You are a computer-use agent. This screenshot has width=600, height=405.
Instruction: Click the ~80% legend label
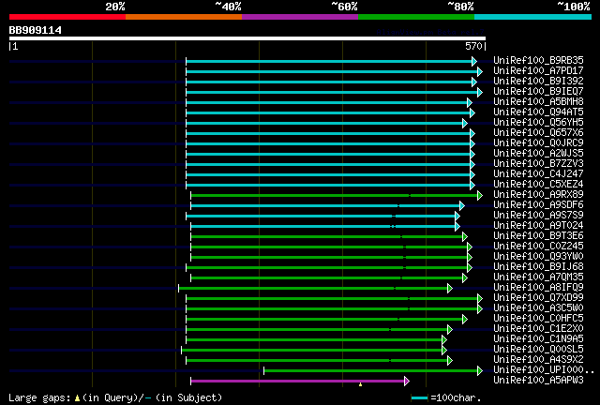[460, 7]
